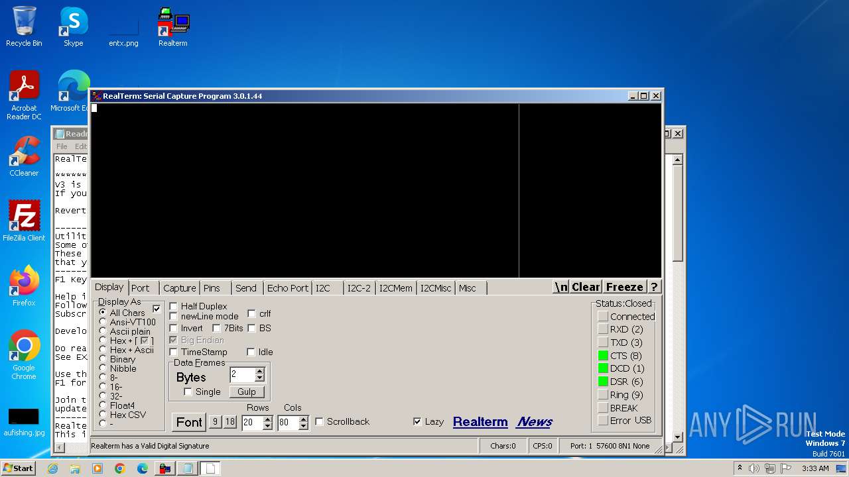Image resolution: width=849 pixels, height=477 pixels.
Task: Click the Internet Explorer taskbar icon
Action: tap(52, 468)
